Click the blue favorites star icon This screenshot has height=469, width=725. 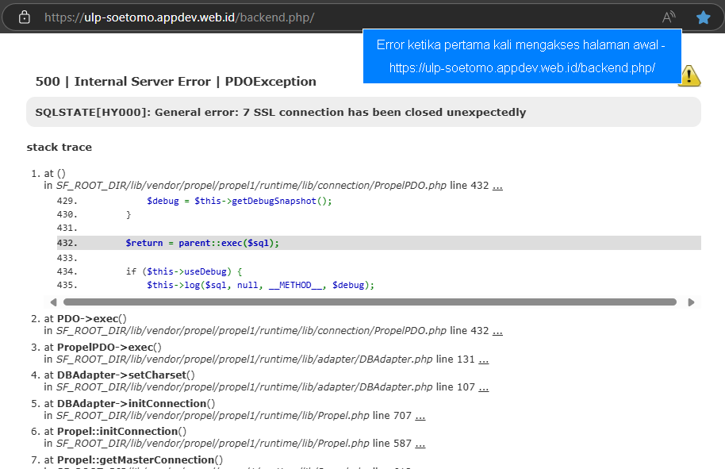tap(702, 17)
